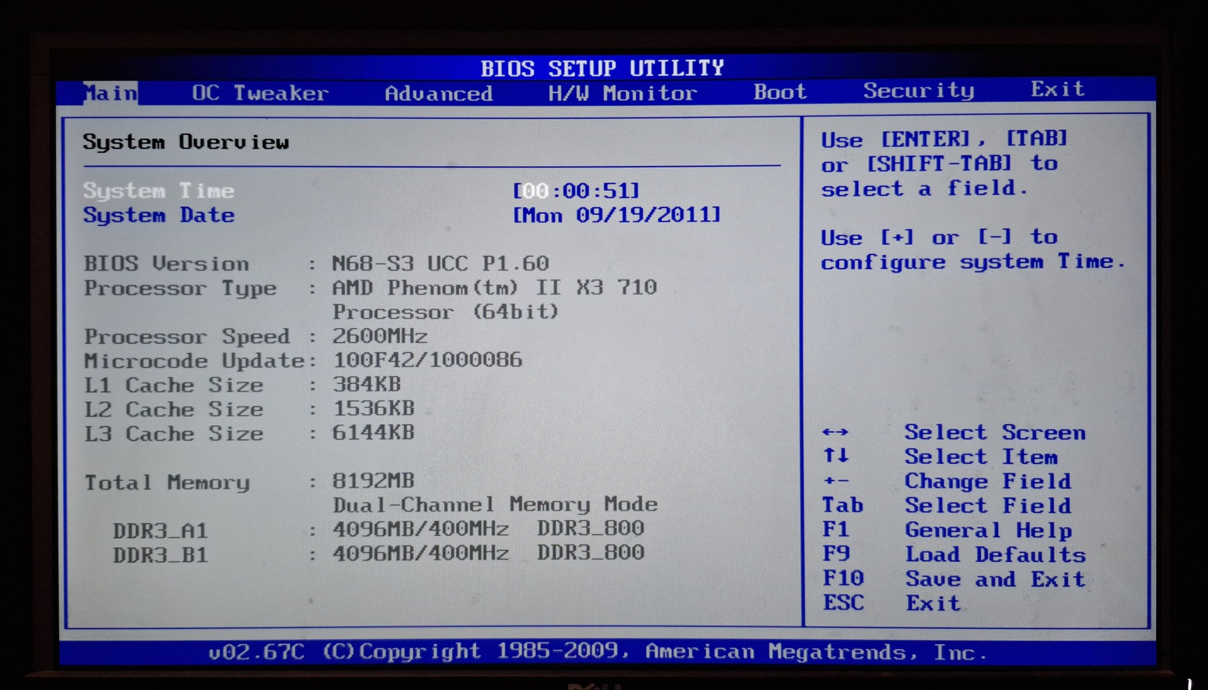Click the total memory value 8192MB

click(x=374, y=481)
